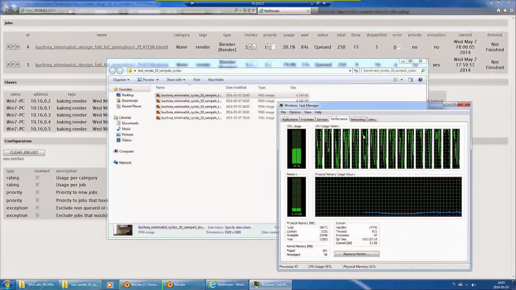Expand address bar history dropdown
This screenshot has height=290, width=516.
[350, 71]
